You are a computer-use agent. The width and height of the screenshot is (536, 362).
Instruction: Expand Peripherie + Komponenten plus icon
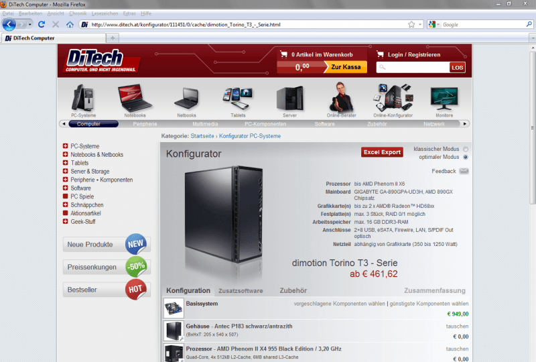[65, 179]
